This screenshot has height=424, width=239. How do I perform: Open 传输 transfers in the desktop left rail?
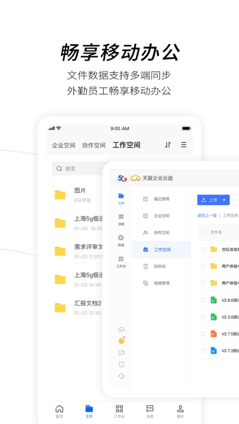point(121,241)
